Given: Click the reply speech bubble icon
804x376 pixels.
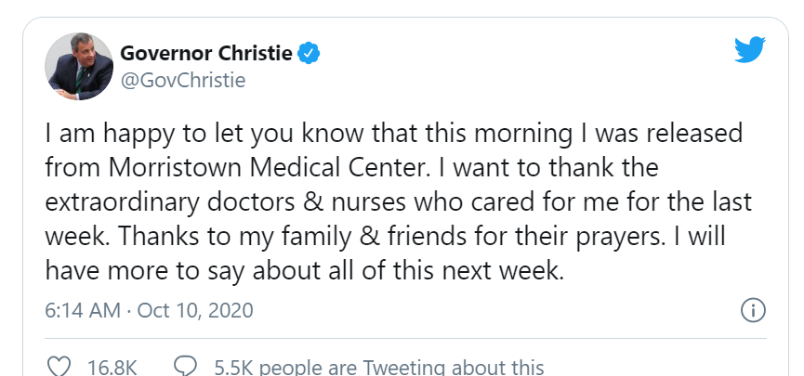Looking at the screenshot, I should (186, 367).
